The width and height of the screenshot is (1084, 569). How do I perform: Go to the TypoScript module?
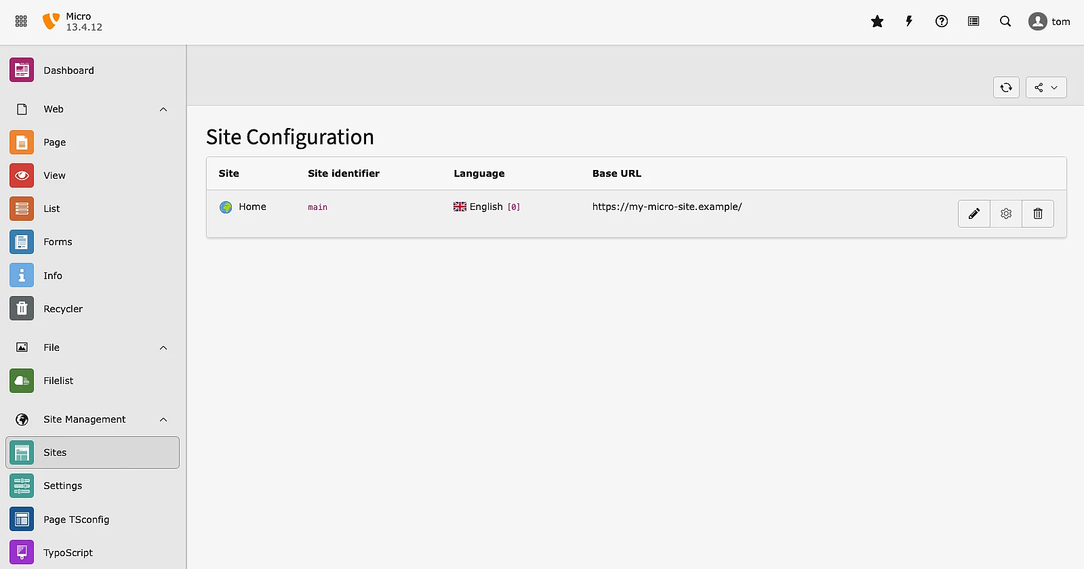pyautogui.click(x=68, y=553)
